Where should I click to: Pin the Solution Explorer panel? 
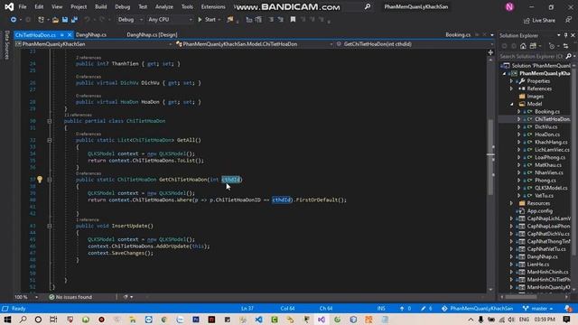tap(566, 35)
